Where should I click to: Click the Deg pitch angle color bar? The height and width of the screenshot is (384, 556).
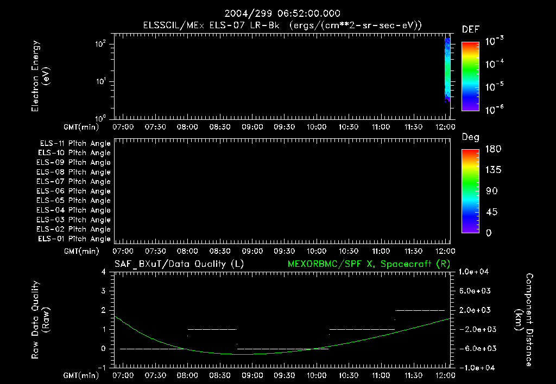click(x=470, y=191)
